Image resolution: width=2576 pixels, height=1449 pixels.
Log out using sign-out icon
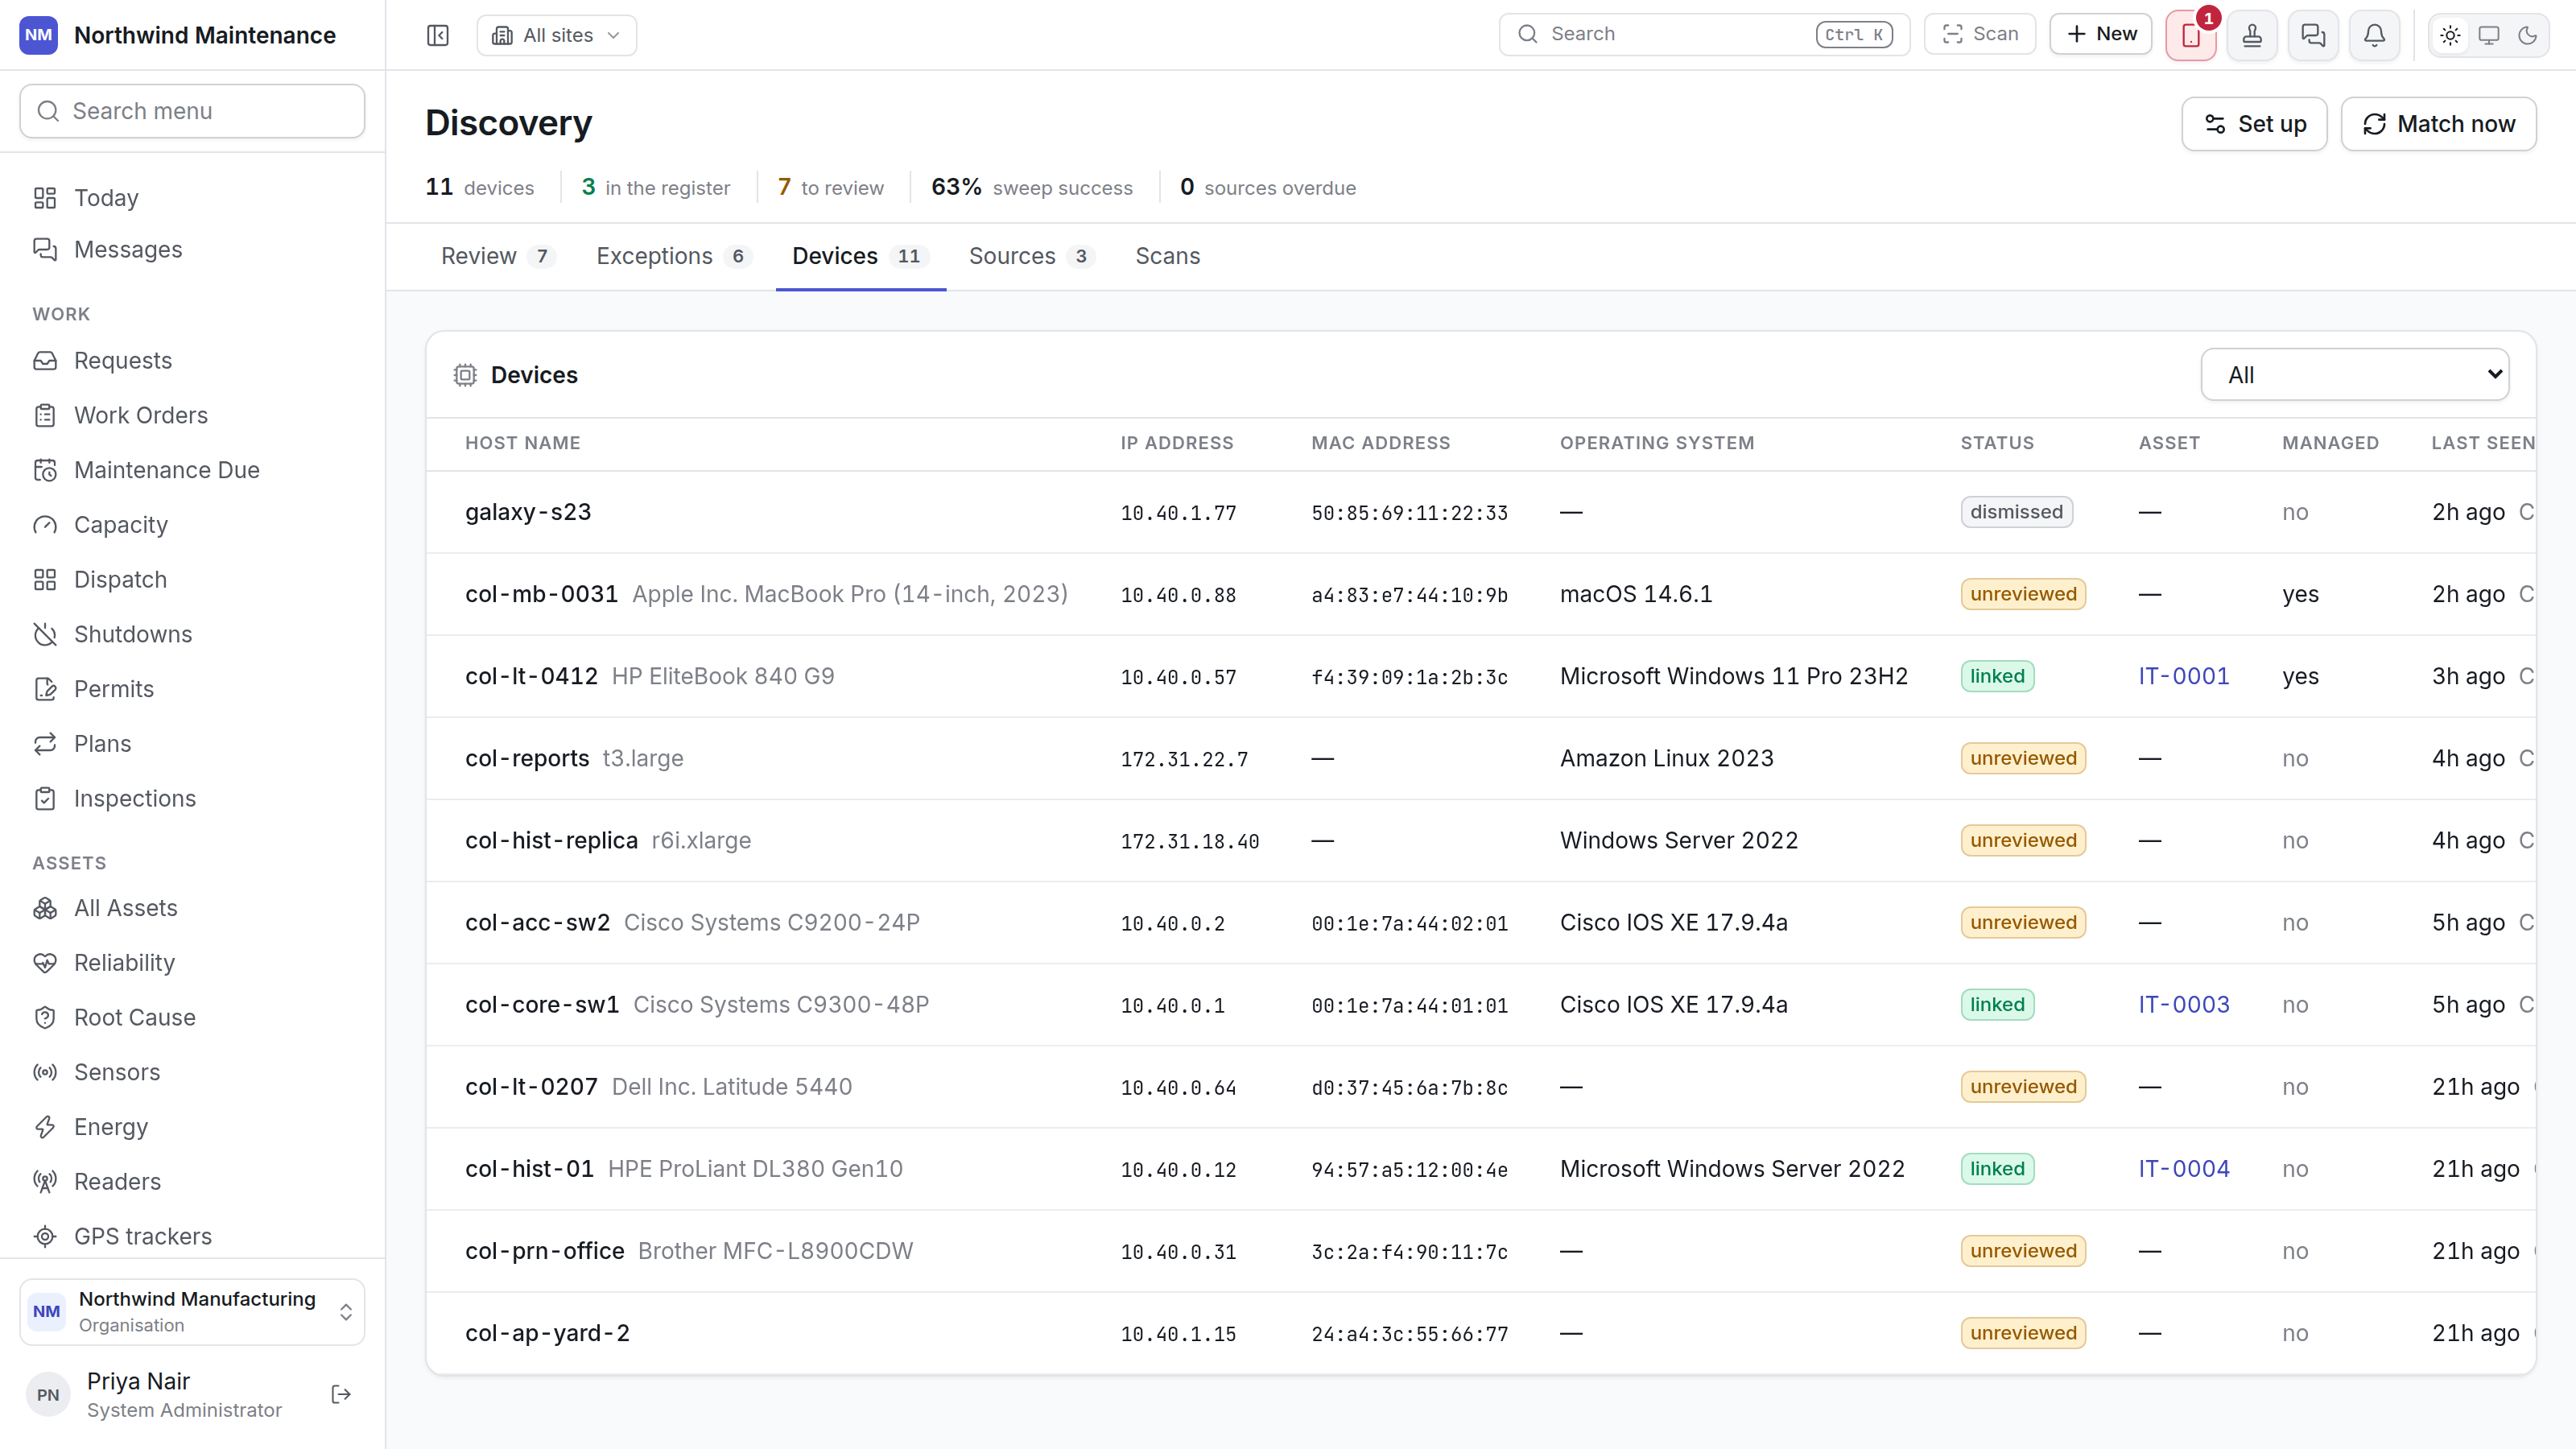(341, 1394)
